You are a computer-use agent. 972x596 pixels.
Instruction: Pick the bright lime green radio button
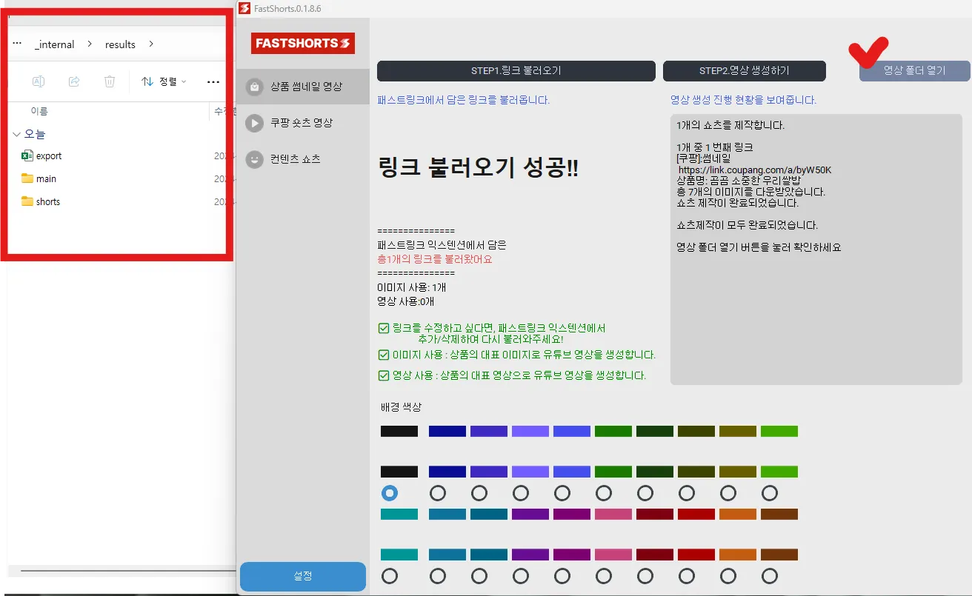tap(770, 493)
